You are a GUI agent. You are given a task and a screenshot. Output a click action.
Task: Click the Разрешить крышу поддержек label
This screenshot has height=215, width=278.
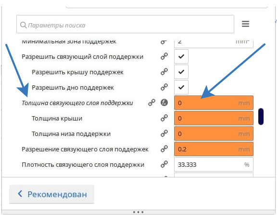[x=77, y=72]
